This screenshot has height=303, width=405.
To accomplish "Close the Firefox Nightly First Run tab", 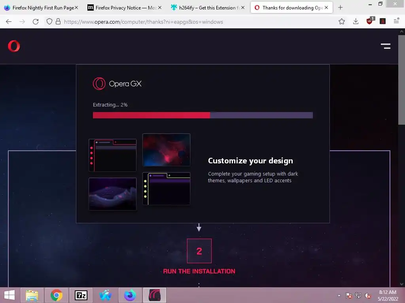I will point(76,8).
